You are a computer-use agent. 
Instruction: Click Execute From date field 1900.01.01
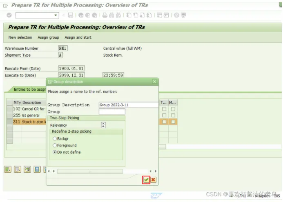point(71,68)
